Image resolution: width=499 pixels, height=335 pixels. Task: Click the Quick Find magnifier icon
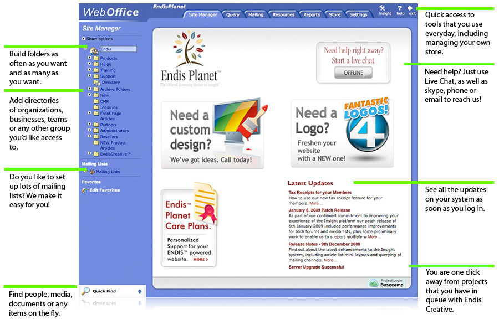coord(85,291)
